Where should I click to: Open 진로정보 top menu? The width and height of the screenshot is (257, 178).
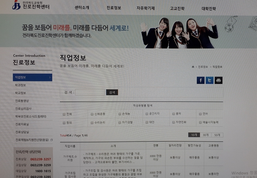click(114, 8)
